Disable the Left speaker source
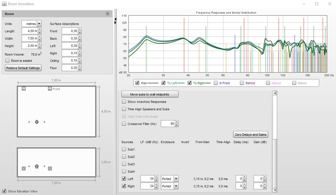This screenshot has height=195, width=336. pos(124,179)
